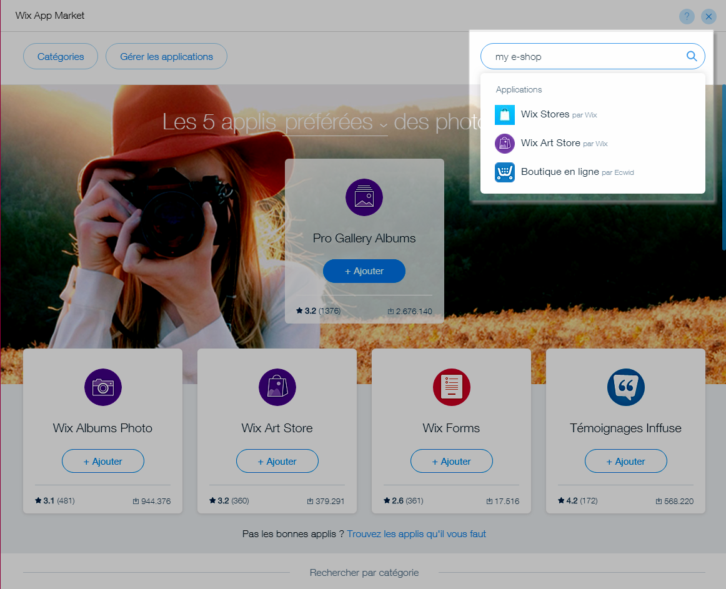
Task: Click the Témoignages Inffuse quote icon
Action: (x=625, y=387)
